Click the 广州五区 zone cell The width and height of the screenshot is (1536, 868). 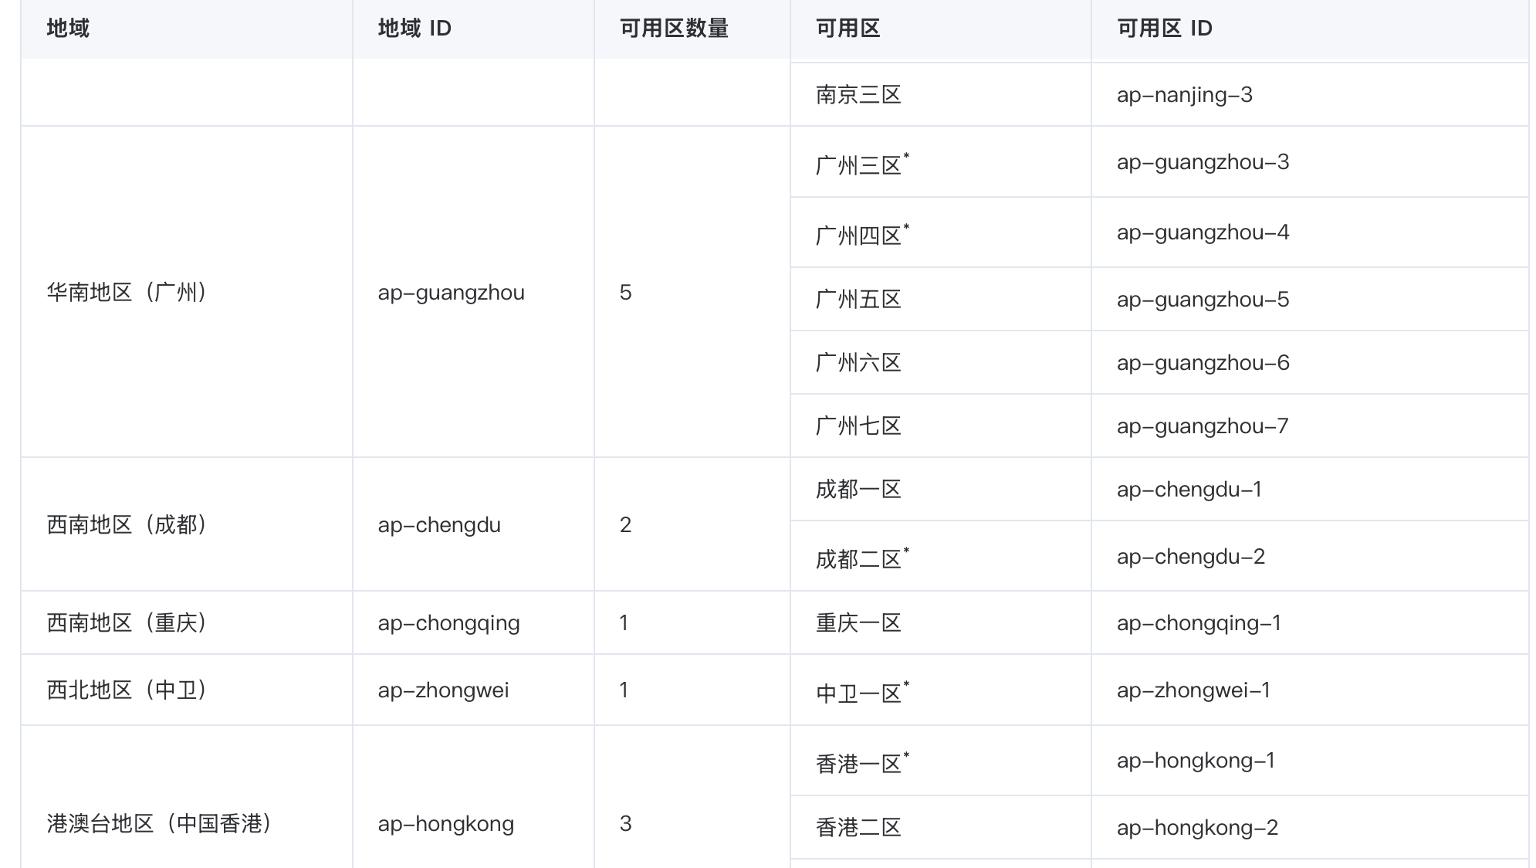click(941, 300)
